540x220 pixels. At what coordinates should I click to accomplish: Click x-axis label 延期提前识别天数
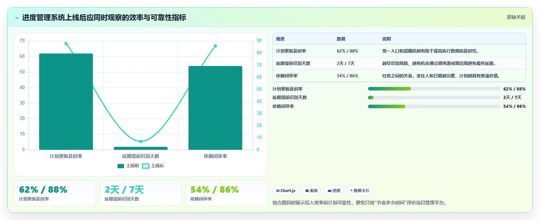tap(141, 156)
